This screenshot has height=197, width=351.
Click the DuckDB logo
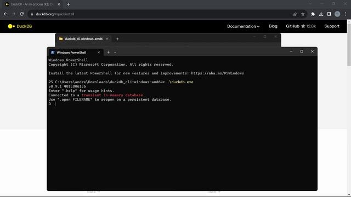(20, 26)
